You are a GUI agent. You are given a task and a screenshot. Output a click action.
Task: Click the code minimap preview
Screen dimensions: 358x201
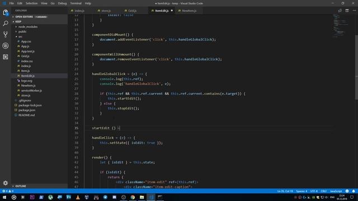(x=340, y=26)
